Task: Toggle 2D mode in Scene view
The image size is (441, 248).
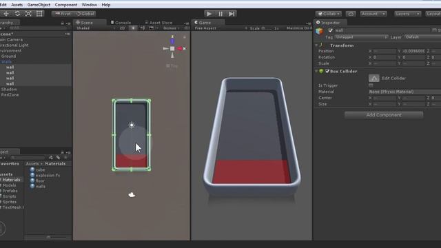Action: pos(122,28)
